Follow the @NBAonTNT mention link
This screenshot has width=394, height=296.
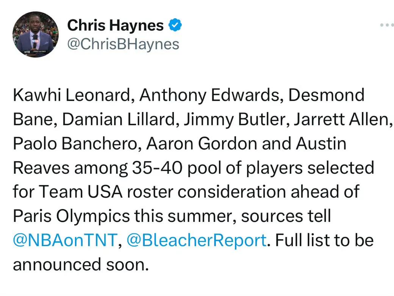coord(65,240)
